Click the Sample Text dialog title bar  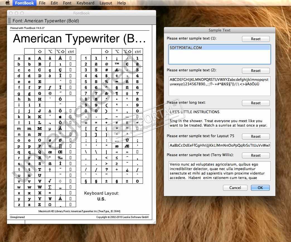220,30
